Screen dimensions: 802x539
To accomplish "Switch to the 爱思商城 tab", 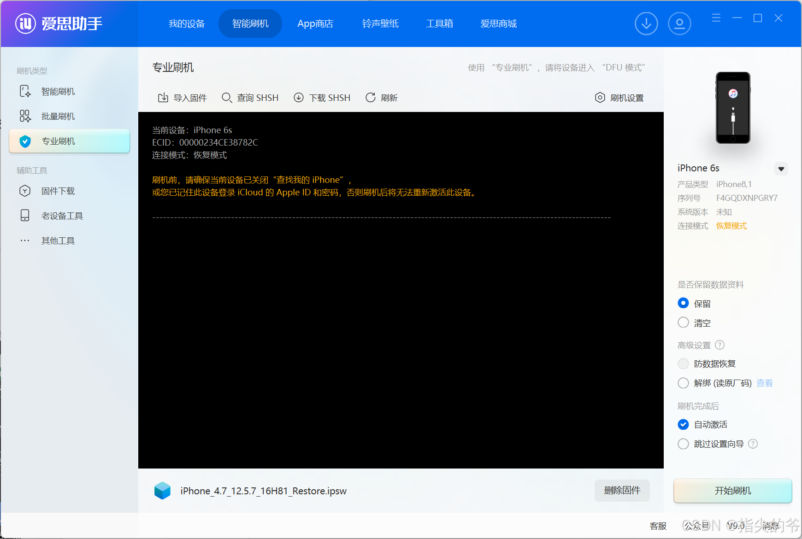I will click(x=499, y=23).
